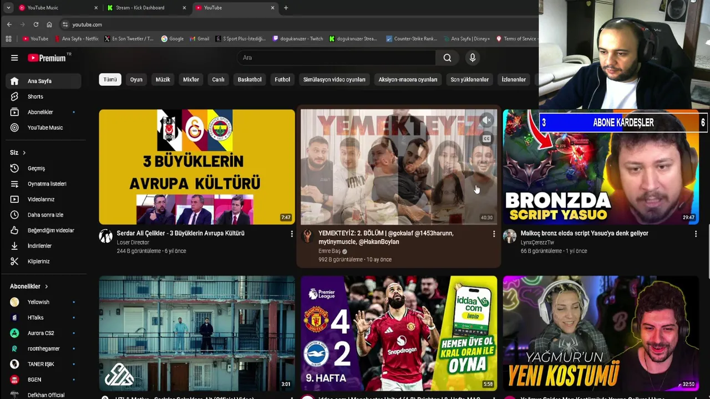This screenshot has height=399, width=710.
Task: Select the Futbol filter chip
Action: point(282,79)
